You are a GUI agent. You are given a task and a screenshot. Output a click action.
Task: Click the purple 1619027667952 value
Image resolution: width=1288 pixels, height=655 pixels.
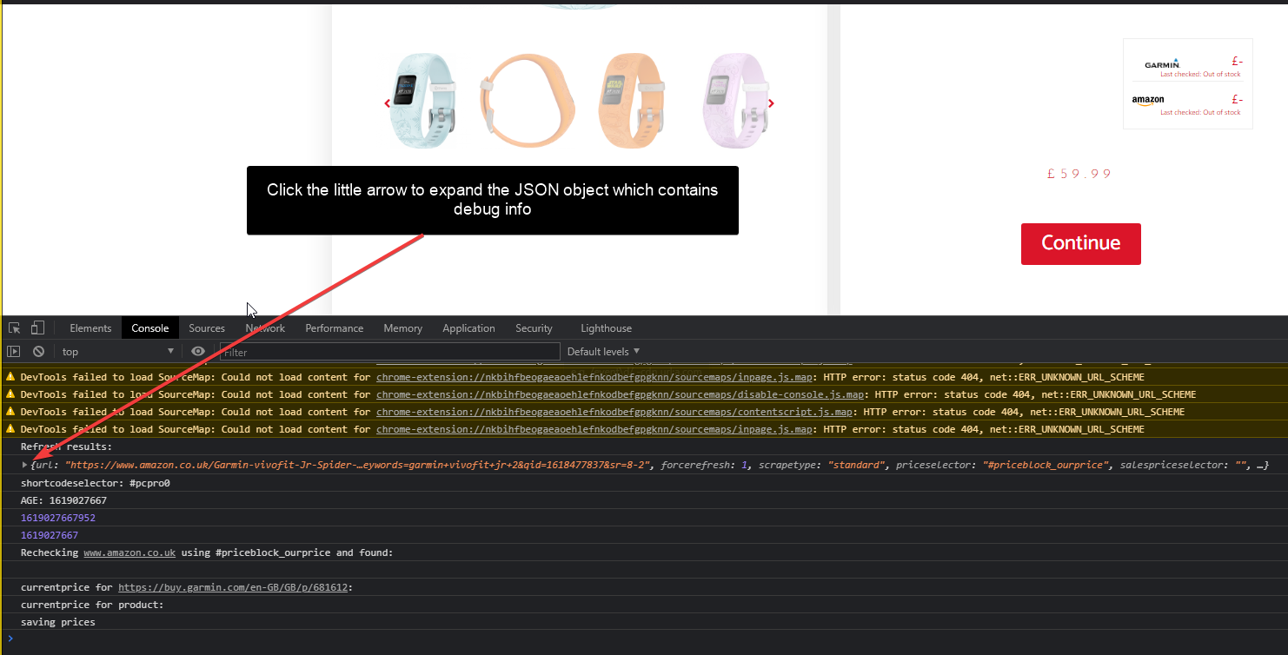(x=58, y=518)
